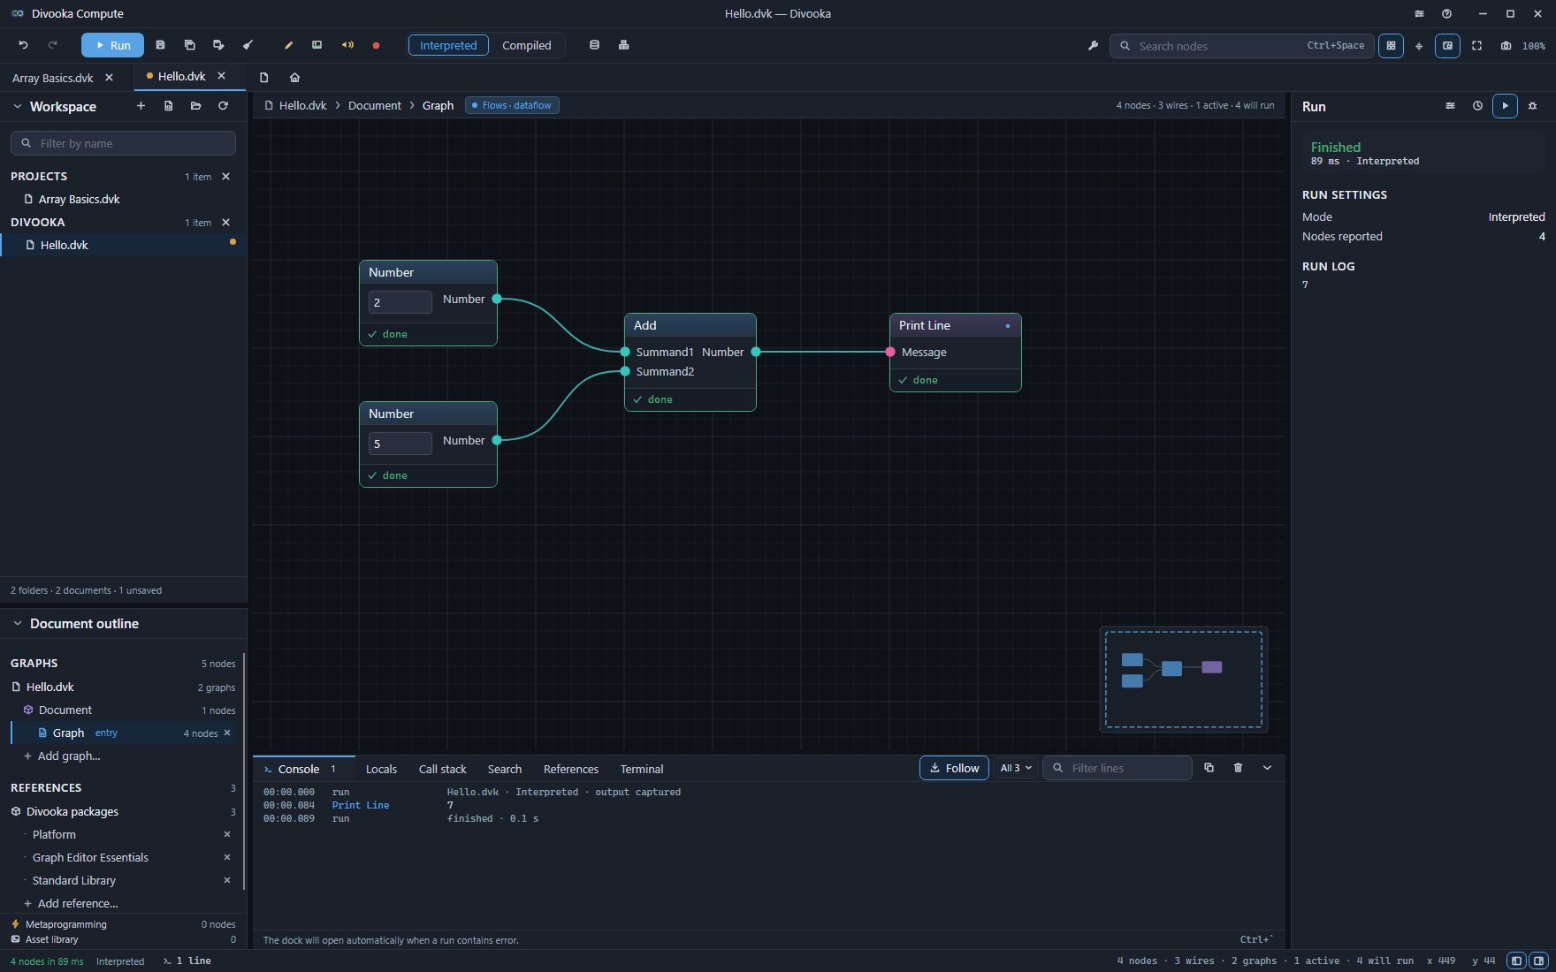Collapse the console dock chevron
Screen dimensions: 1556x972
pyautogui.click(x=1267, y=768)
